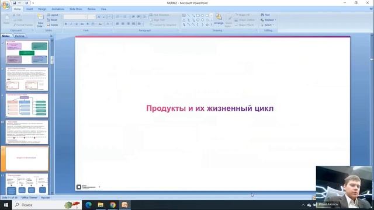
Task: Open the Font dialog launcher
Action: click(112, 30)
